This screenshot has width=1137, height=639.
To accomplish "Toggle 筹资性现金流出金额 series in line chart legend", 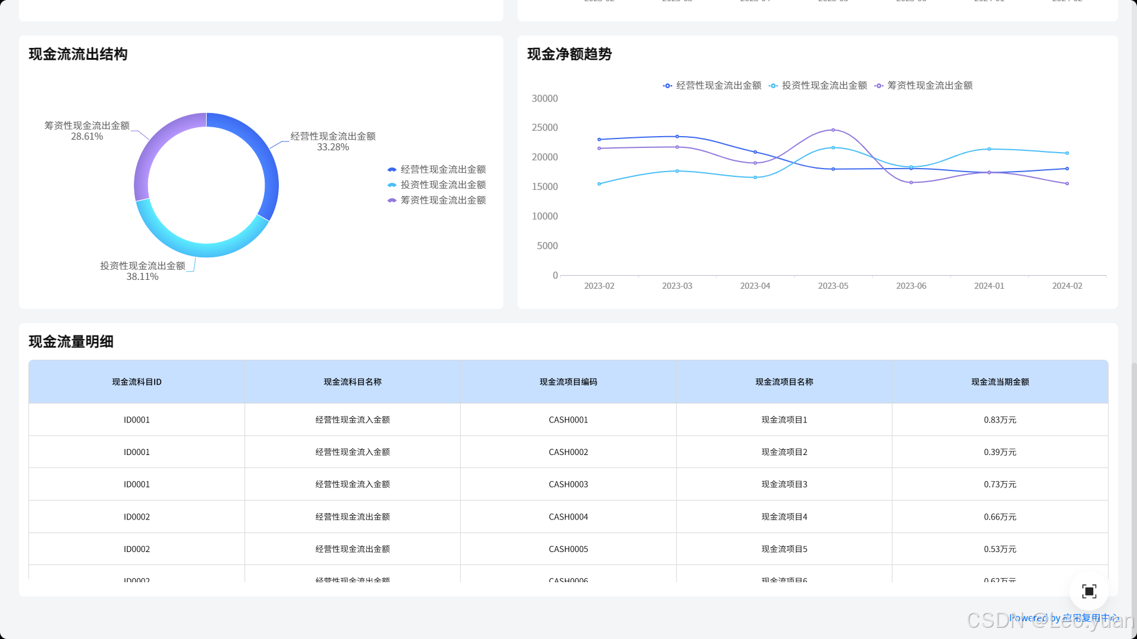I will 924,86.
